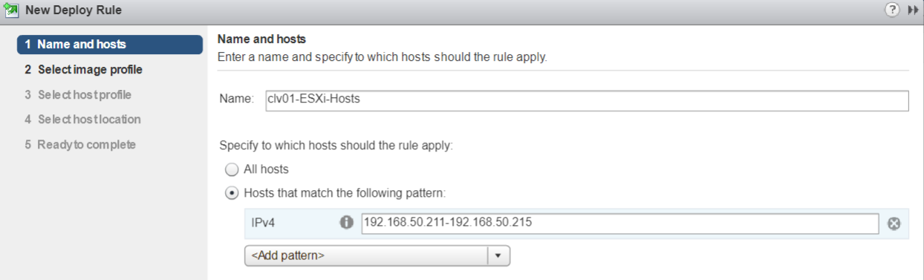The image size is (924, 280).
Task: Remove the IPv4 pattern with the X icon
Action: (894, 223)
